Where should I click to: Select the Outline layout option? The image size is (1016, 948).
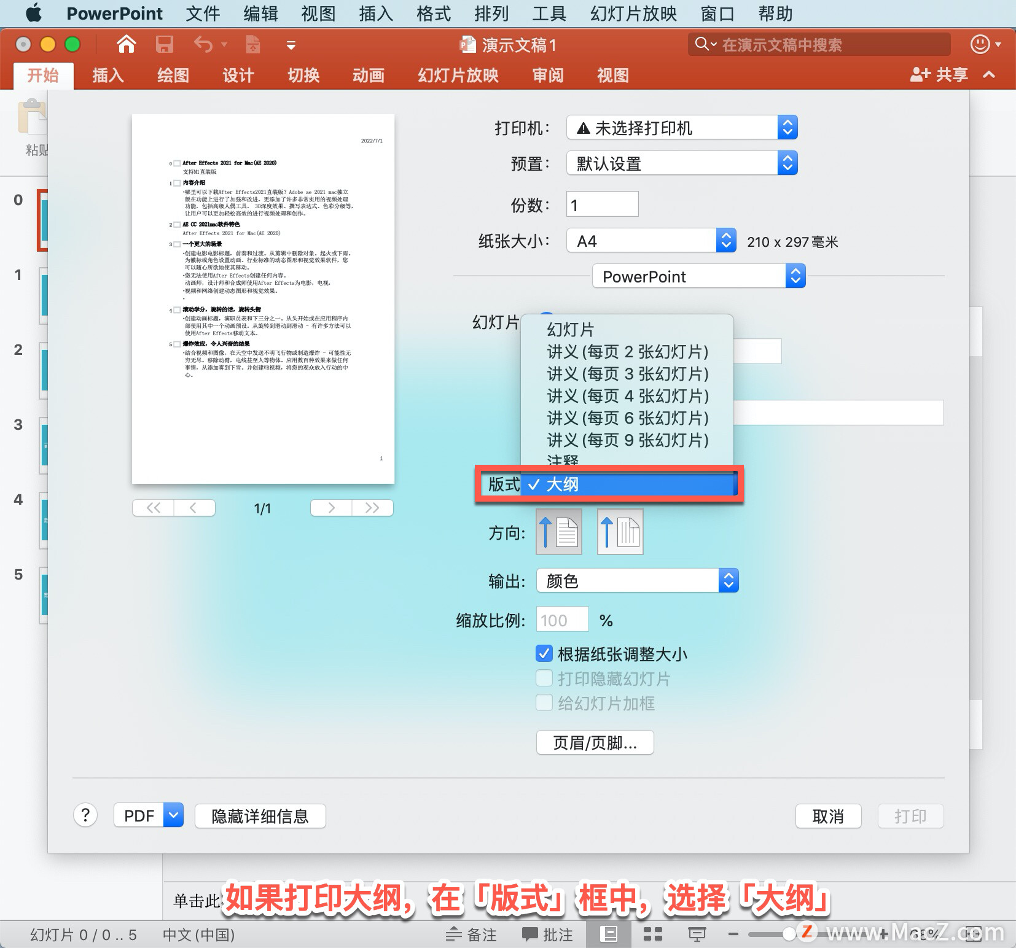point(627,484)
